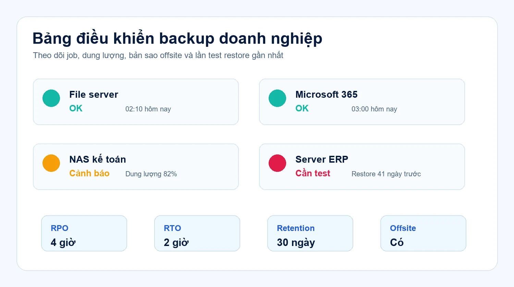
Task: Open the Microsoft 365 job title
Action: click(x=327, y=95)
